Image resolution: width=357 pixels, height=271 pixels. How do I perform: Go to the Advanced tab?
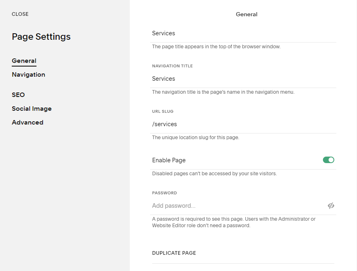pos(28,123)
